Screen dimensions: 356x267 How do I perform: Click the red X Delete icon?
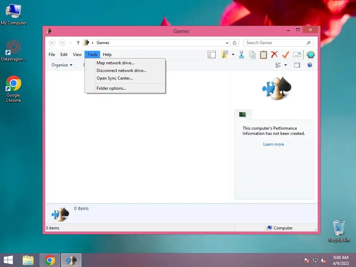pyautogui.click(x=274, y=55)
